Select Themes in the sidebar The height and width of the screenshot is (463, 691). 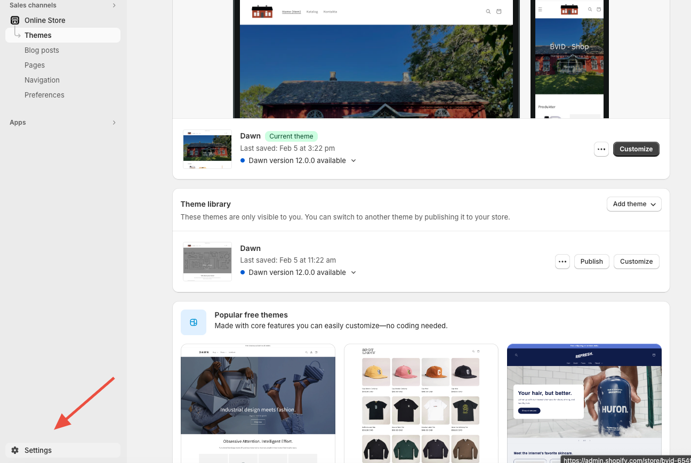tap(38, 35)
